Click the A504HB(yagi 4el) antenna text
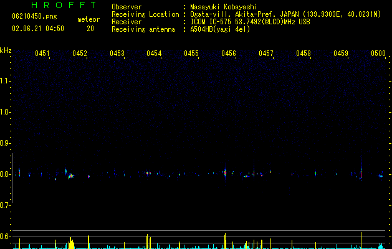The height and width of the screenshot is (249, 392). pos(220,29)
